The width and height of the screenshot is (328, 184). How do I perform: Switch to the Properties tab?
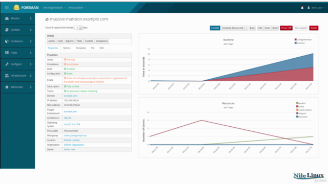coord(53,48)
